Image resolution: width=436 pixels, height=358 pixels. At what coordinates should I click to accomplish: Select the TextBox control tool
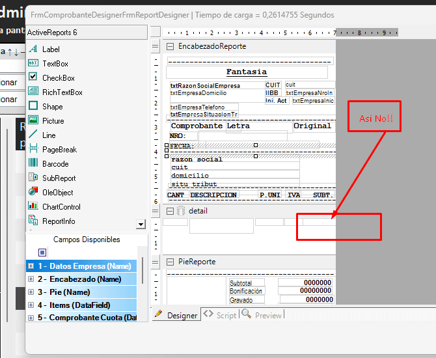55,64
